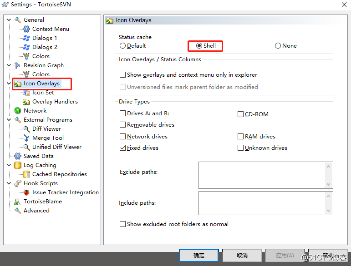Image resolution: width=351 pixels, height=266 pixels.
Task: Click the Icon Set icon
Action: tap(26, 93)
